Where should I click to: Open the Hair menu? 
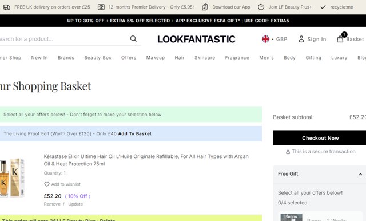click(x=180, y=58)
